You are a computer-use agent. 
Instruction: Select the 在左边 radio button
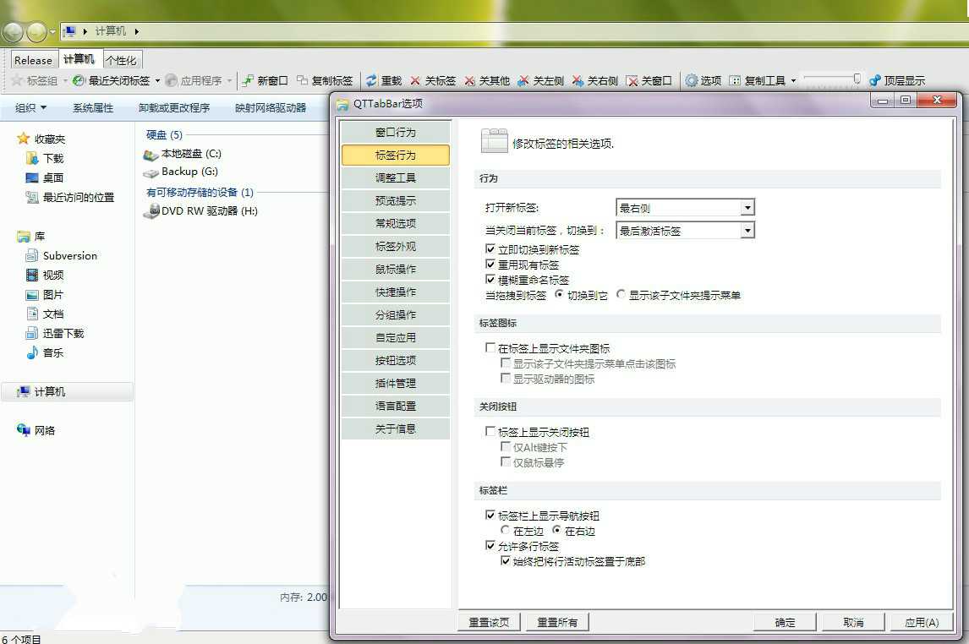[504, 531]
